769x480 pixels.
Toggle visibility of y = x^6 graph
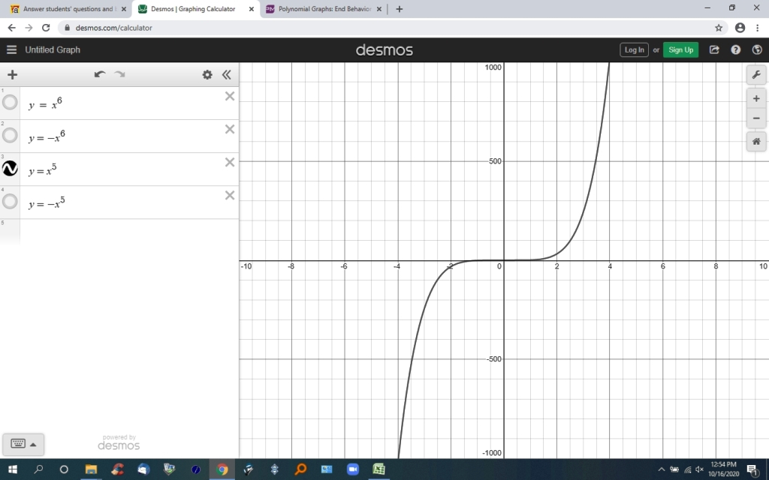tap(10, 102)
